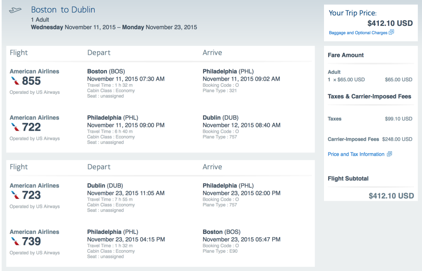Click external-link icon after Price and Tax Information
422x271 pixels.
click(x=389, y=154)
